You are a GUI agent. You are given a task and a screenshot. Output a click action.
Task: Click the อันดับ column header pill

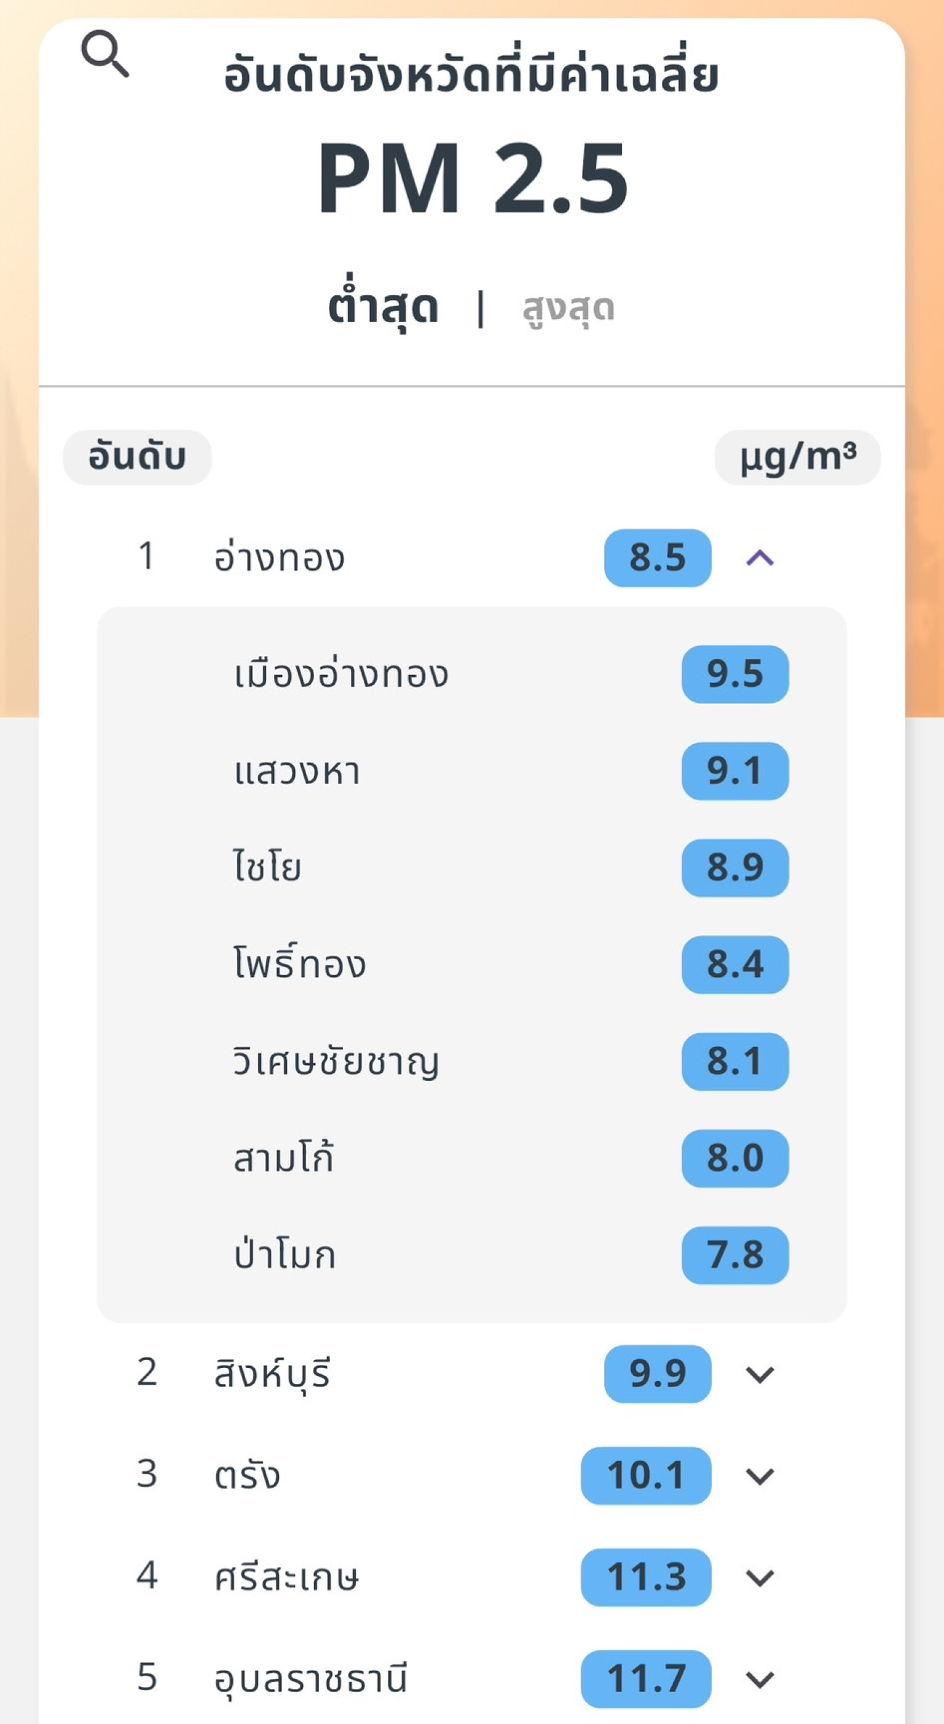click(x=137, y=457)
